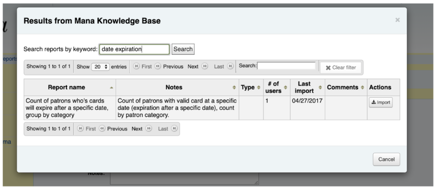The width and height of the screenshot is (434, 187).
Task: Click the top First page icon
Action: click(136, 66)
